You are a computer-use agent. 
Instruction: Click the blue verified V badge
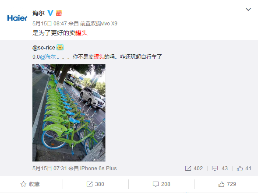point(50,13)
